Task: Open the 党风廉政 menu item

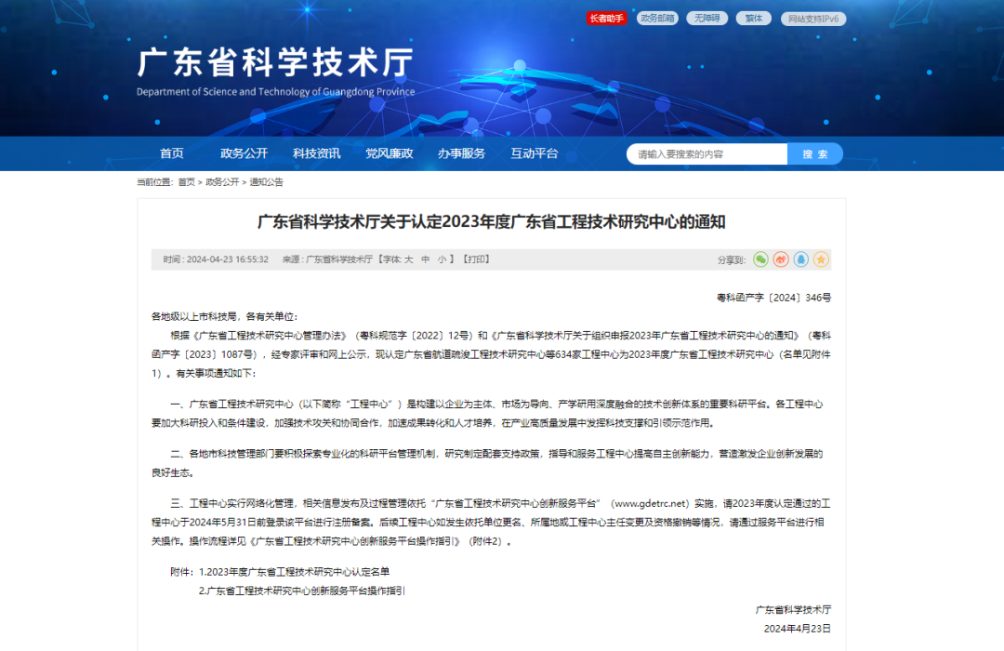Action: [x=388, y=153]
